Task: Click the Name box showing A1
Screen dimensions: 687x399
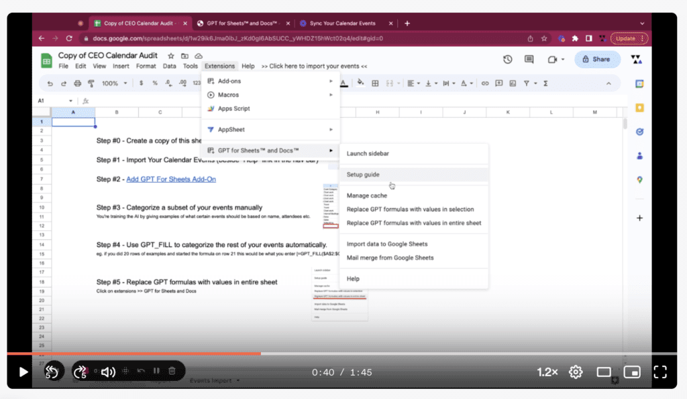Action: coord(54,101)
